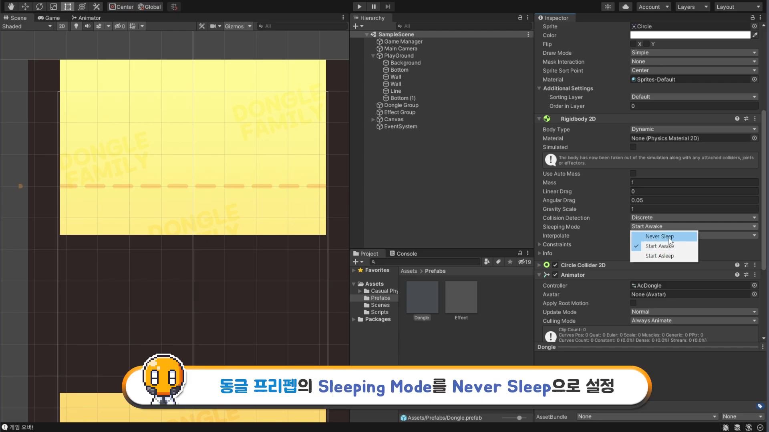
Task: Select the Rotate tool
Action: pos(39,6)
